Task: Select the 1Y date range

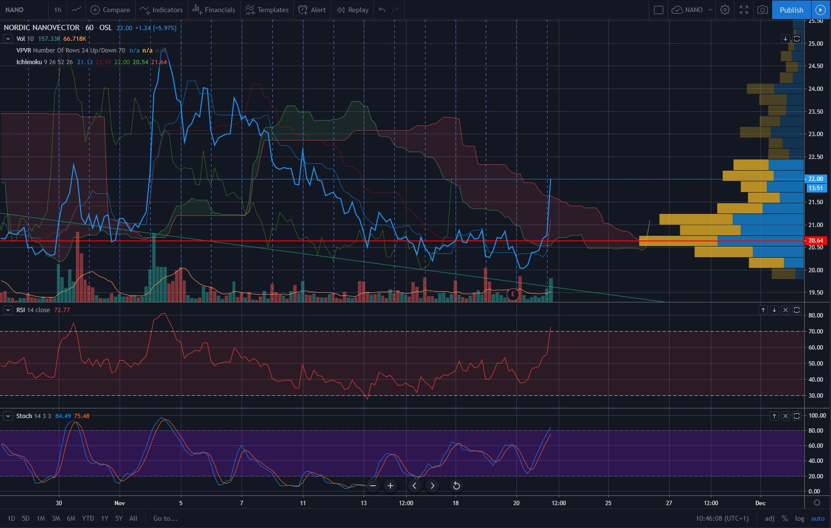Action: coord(105,518)
